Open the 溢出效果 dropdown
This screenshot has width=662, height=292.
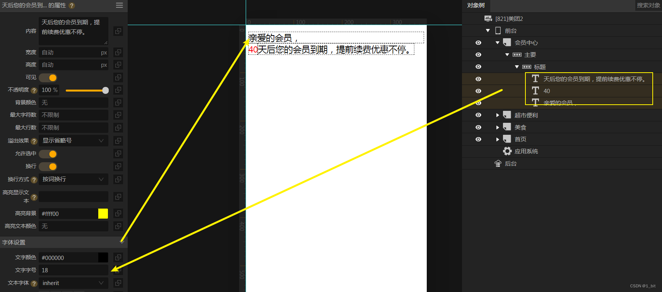[74, 141]
